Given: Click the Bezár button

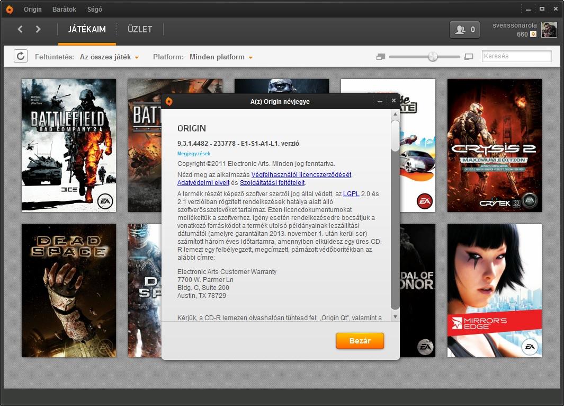Looking at the screenshot, I should 360,341.
